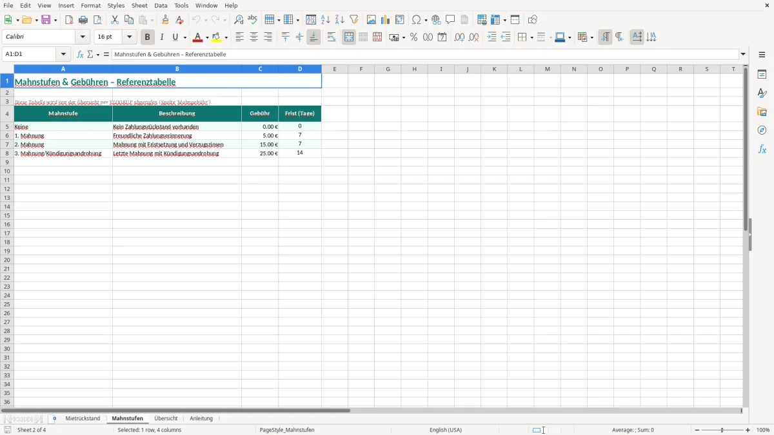The image size is (774, 435).
Task: Select column A header
Action: [63, 69]
